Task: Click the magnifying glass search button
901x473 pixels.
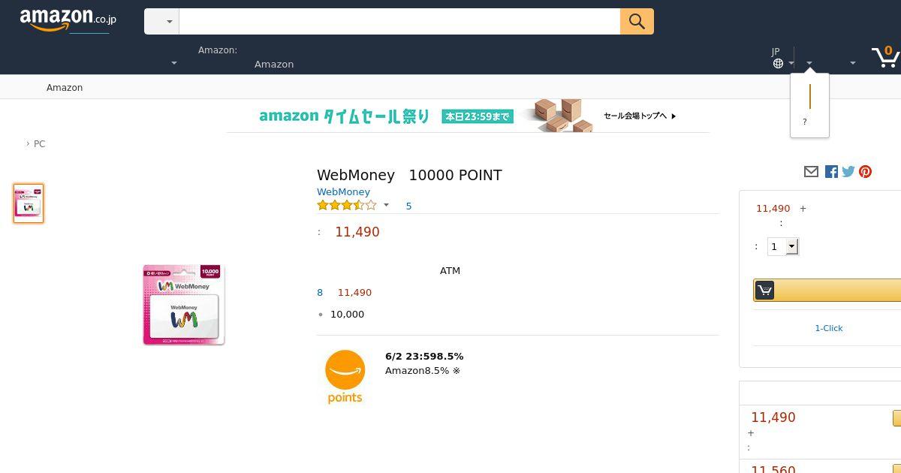Action: 637,22
